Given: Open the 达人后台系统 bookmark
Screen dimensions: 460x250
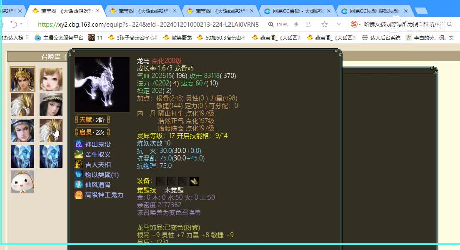Looking at the screenshot, I should [x=381, y=37].
